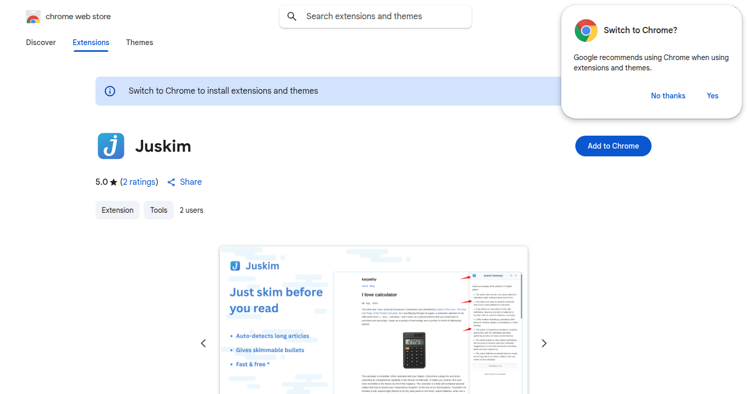The width and height of the screenshot is (747, 394).
Task: Open the Discover tab
Action: (41, 42)
